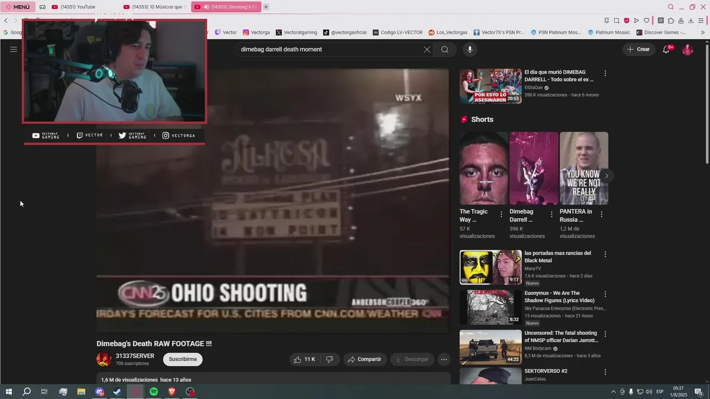Open the D extension icon
This screenshot has height=399, width=710.
(x=661, y=21)
